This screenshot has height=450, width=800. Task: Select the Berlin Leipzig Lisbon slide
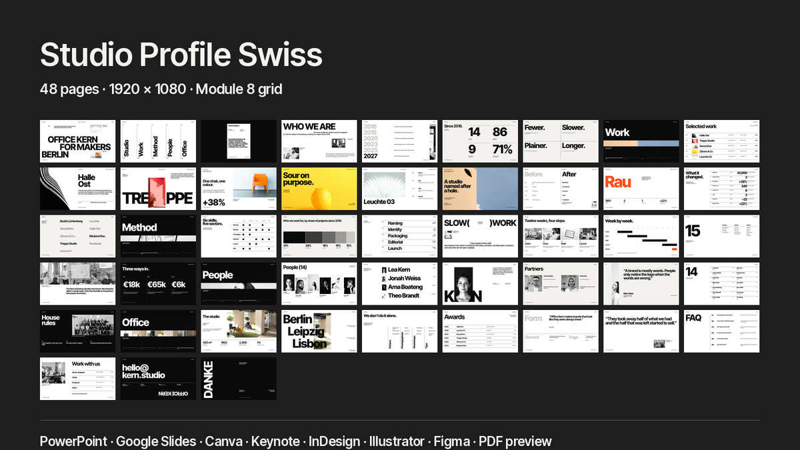pos(319,331)
